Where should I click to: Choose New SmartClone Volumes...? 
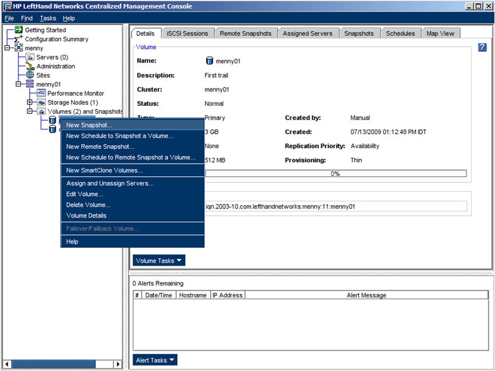pyautogui.click(x=133, y=170)
